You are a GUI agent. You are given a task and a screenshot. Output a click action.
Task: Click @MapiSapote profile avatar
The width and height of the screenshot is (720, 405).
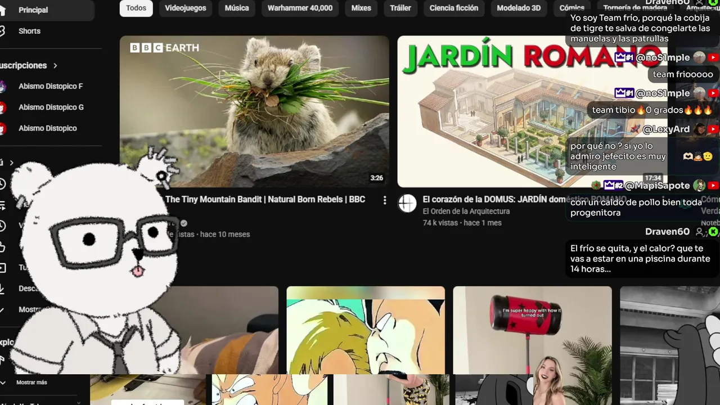tap(699, 185)
